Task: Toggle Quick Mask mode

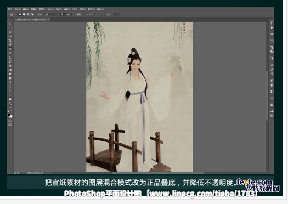Action: coord(10,121)
